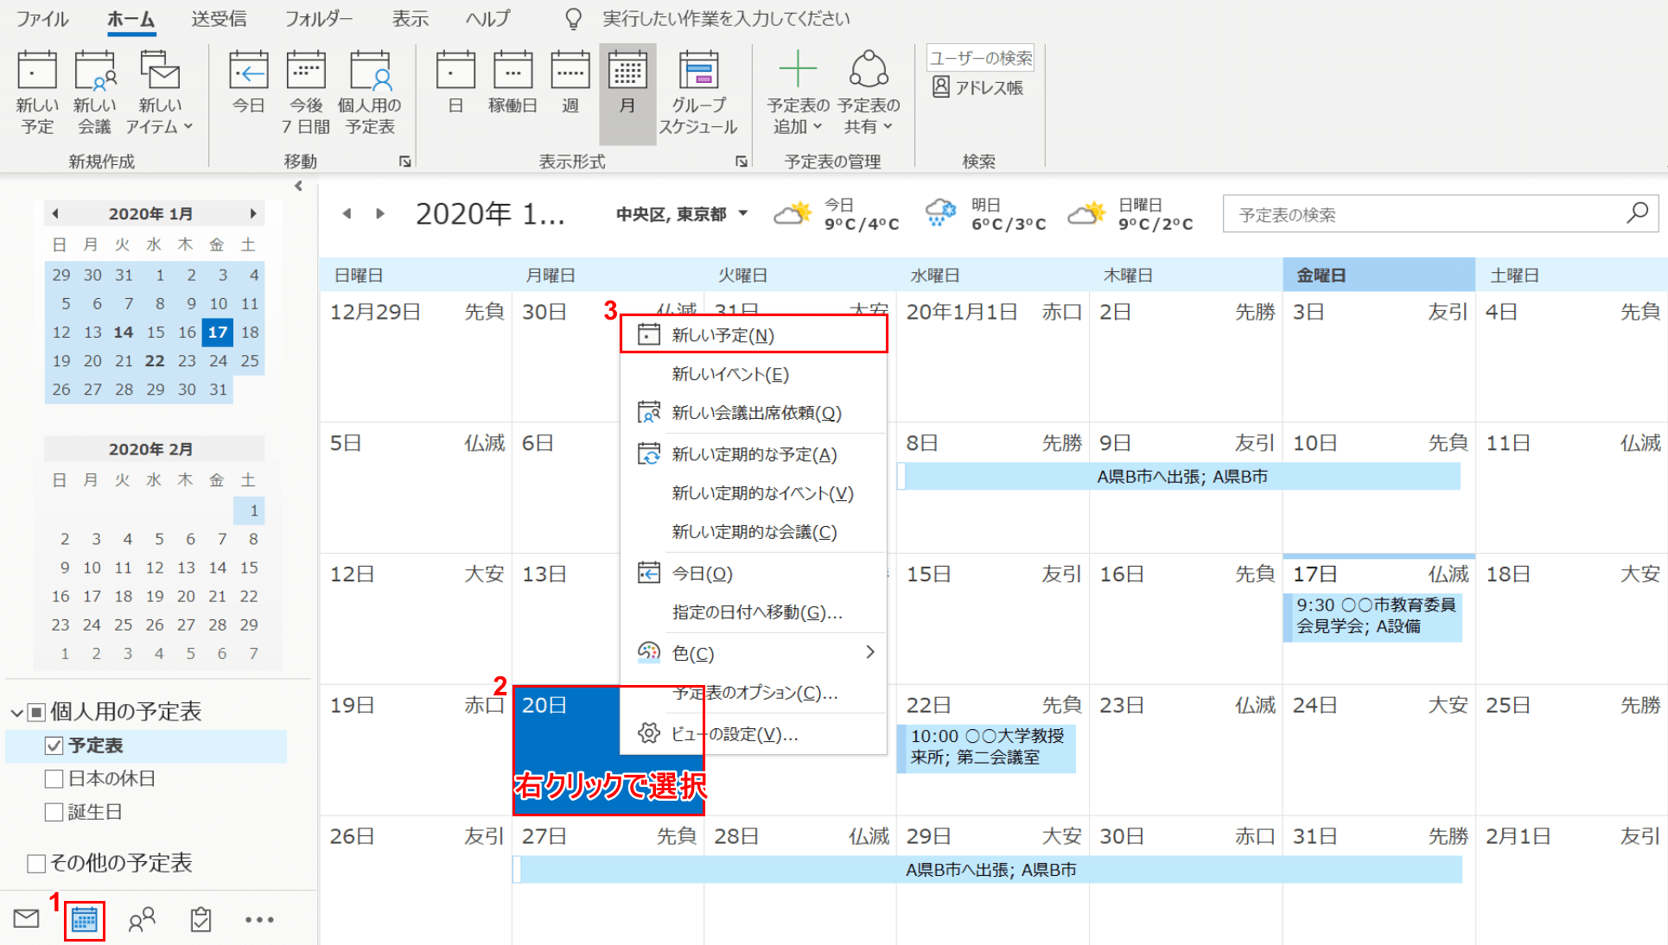Open the Mail module in the navigation bar
The height and width of the screenshot is (945, 1668).
click(x=25, y=919)
